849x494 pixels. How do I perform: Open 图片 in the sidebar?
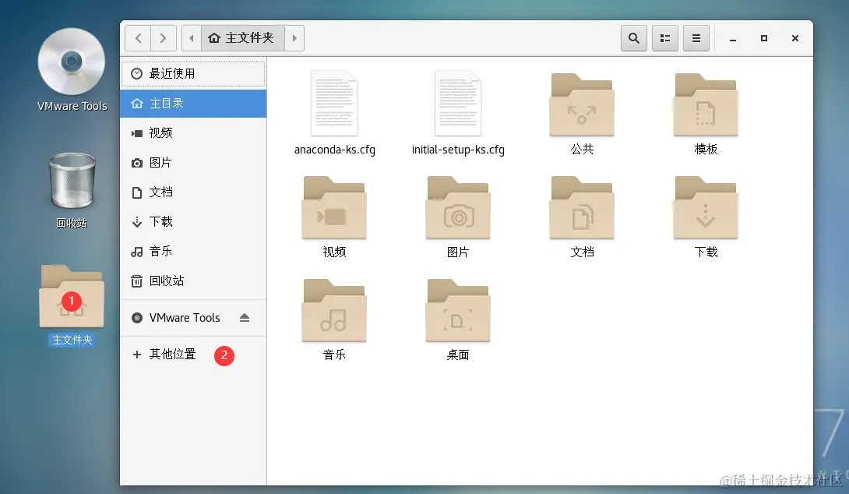[x=193, y=163]
